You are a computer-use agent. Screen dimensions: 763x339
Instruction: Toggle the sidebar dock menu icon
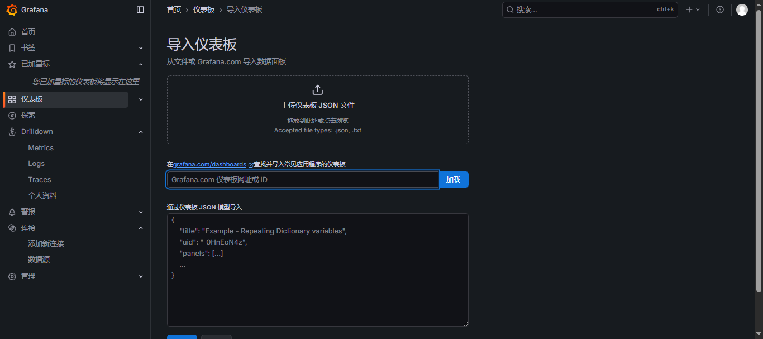pos(140,9)
